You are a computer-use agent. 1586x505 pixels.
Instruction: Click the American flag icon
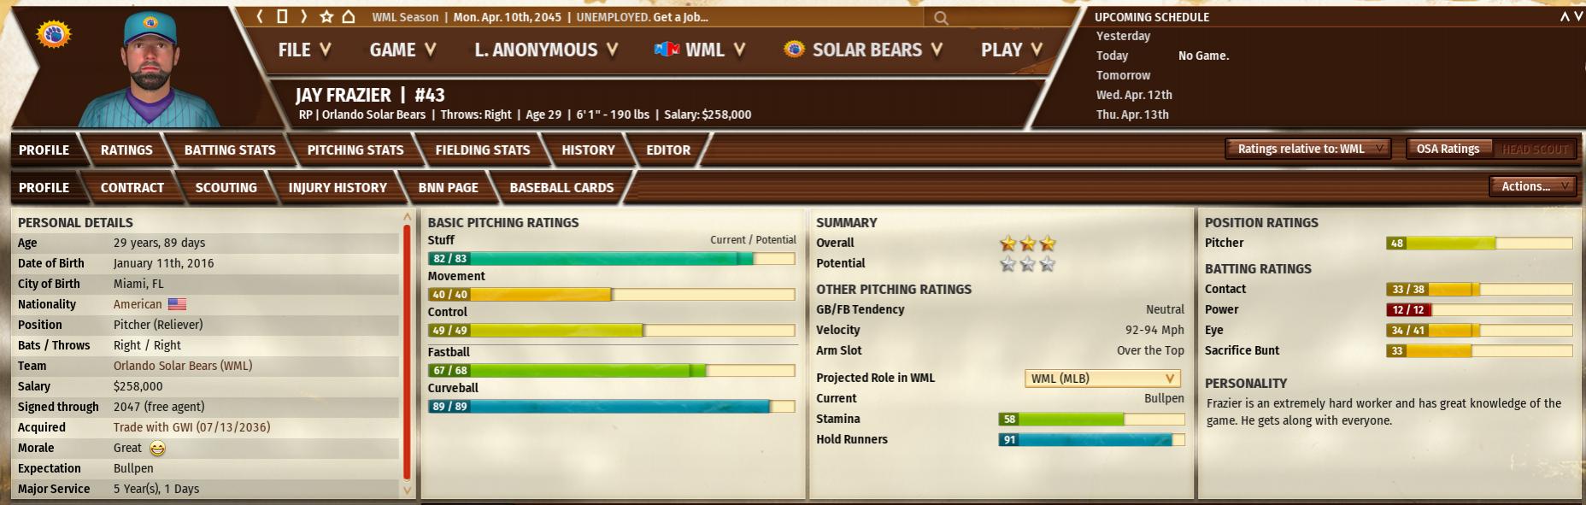[x=177, y=304]
